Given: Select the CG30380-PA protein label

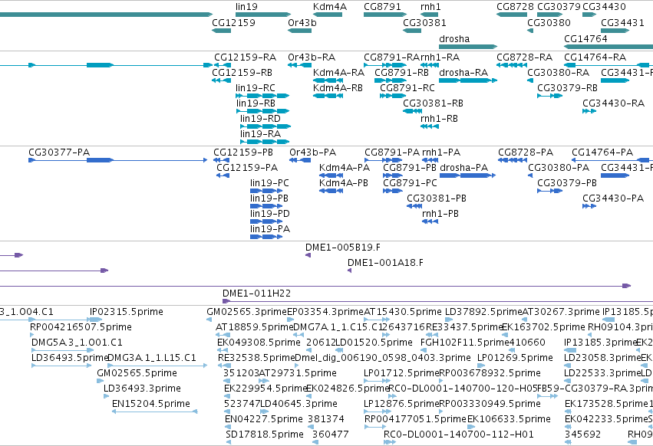Looking at the screenshot, I should pyautogui.click(x=559, y=168).
